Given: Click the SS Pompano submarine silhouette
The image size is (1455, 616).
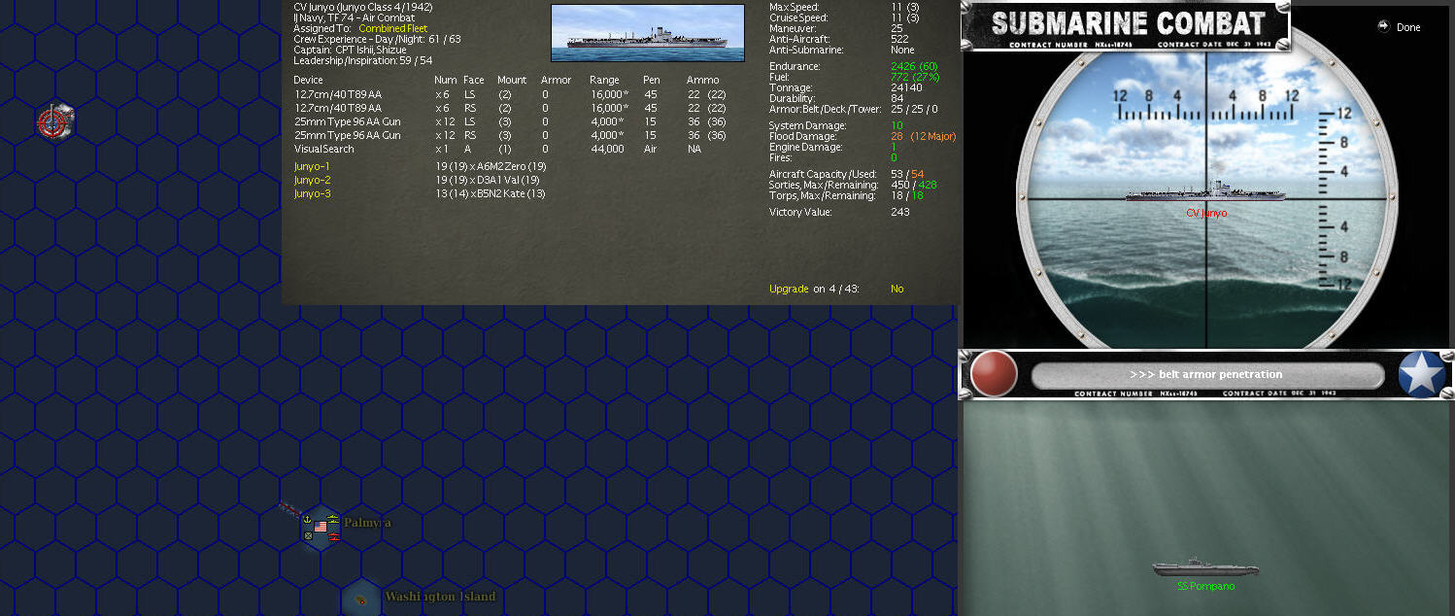Looking at the screenshot, I should 1205,568.
